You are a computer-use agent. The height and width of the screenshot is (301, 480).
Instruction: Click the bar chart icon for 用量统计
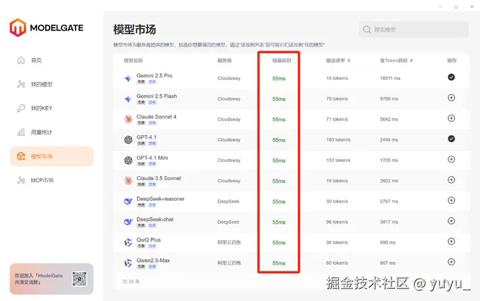(x=21, y=132)
